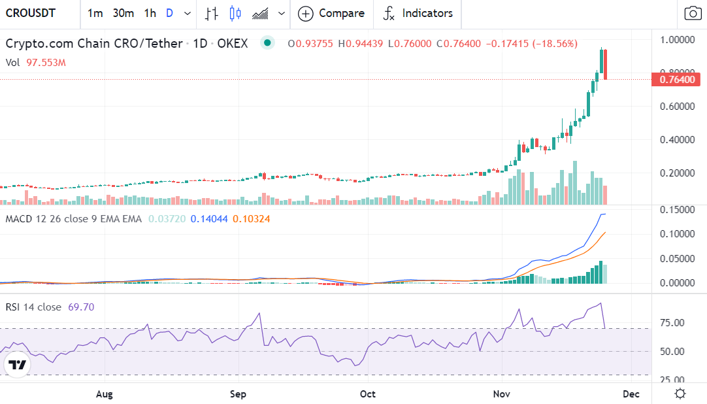
Task: Take a chart snapshot with camera icon
Action: click(693, 14)
